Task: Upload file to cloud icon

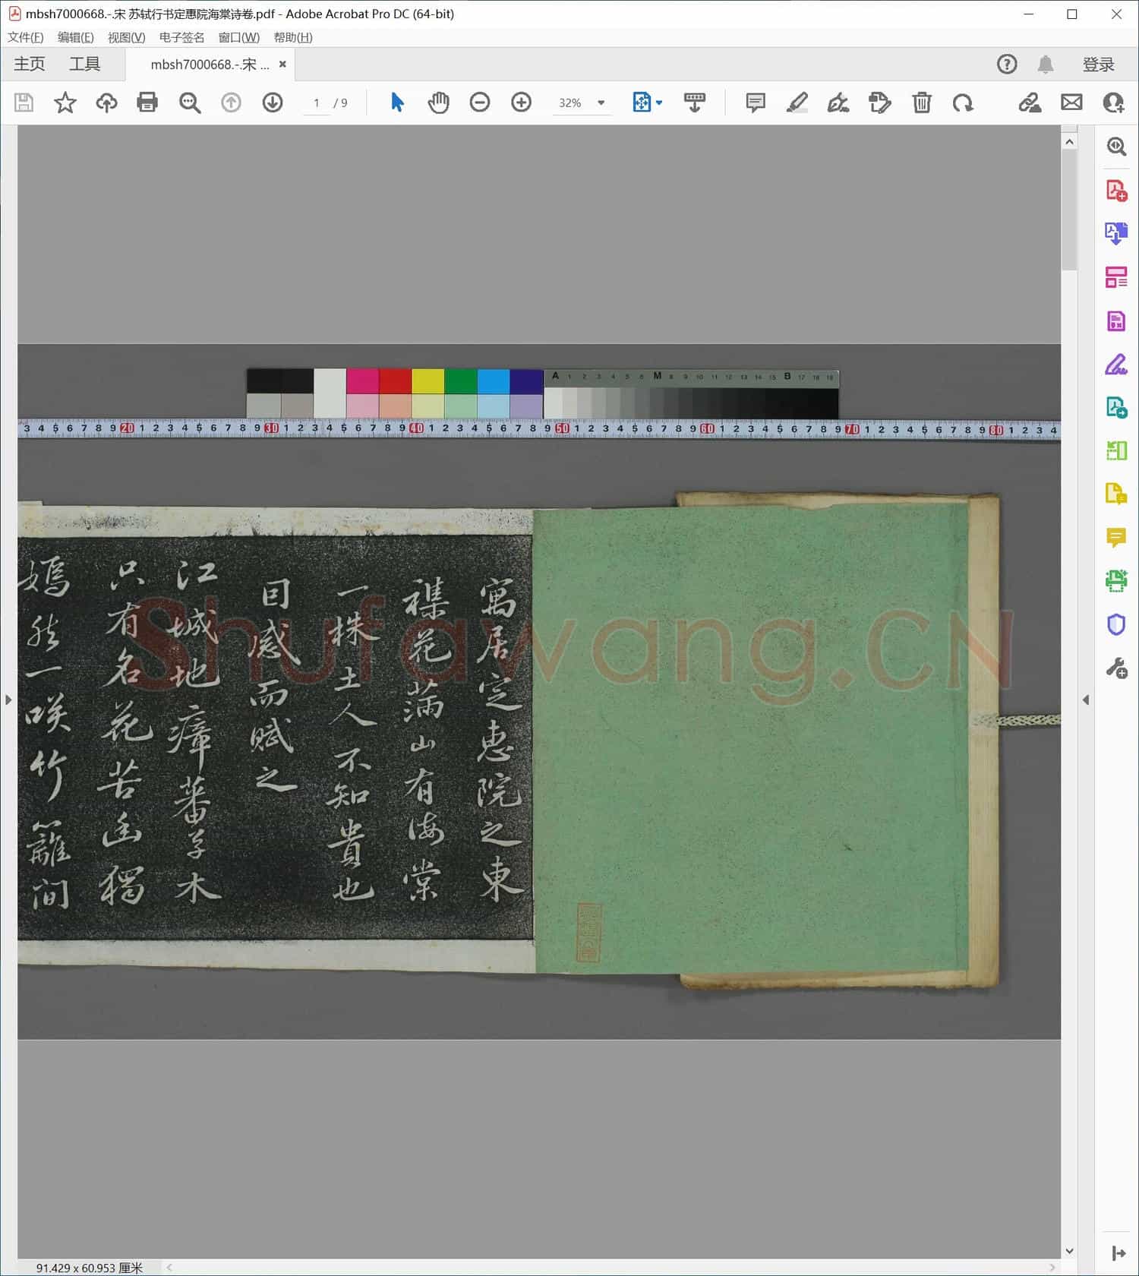Action: coord(106,103)
